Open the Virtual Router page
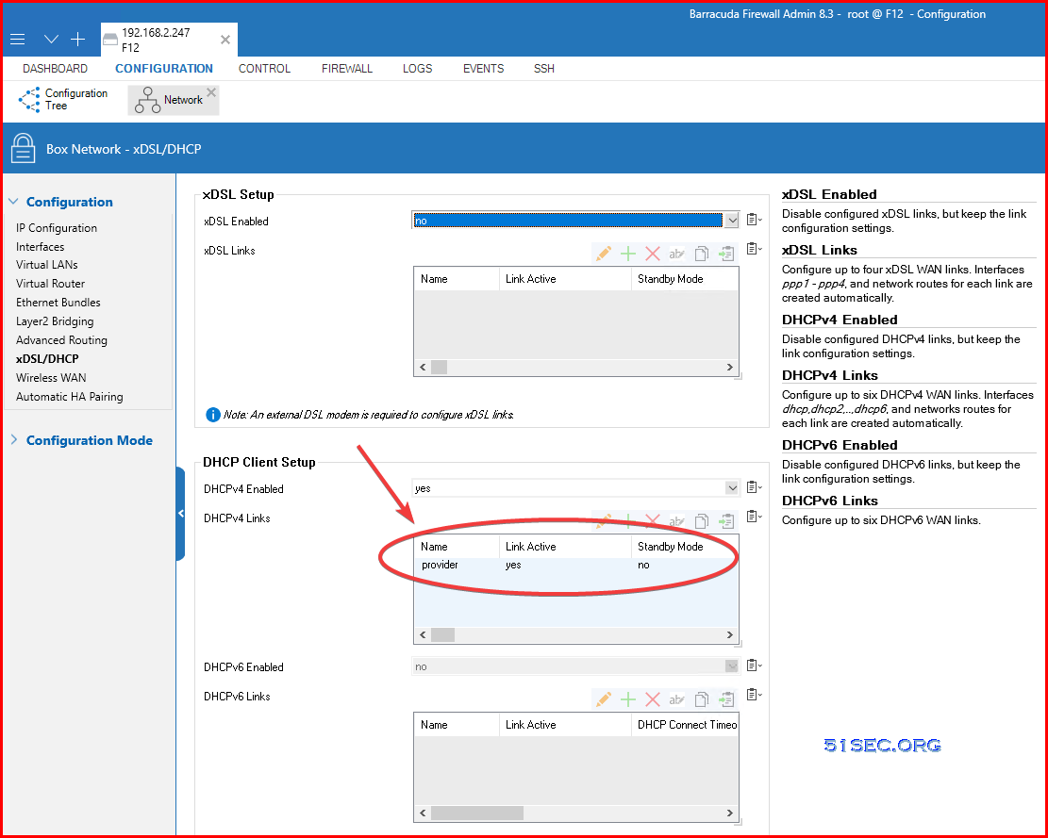The height and width of the screenshot is (838, 1048). (50, 283)
